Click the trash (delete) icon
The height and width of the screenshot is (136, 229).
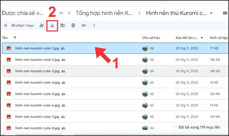tap(73, 26)
